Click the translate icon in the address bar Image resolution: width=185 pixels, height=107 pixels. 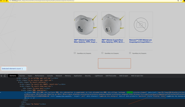[x=178, y=1]
